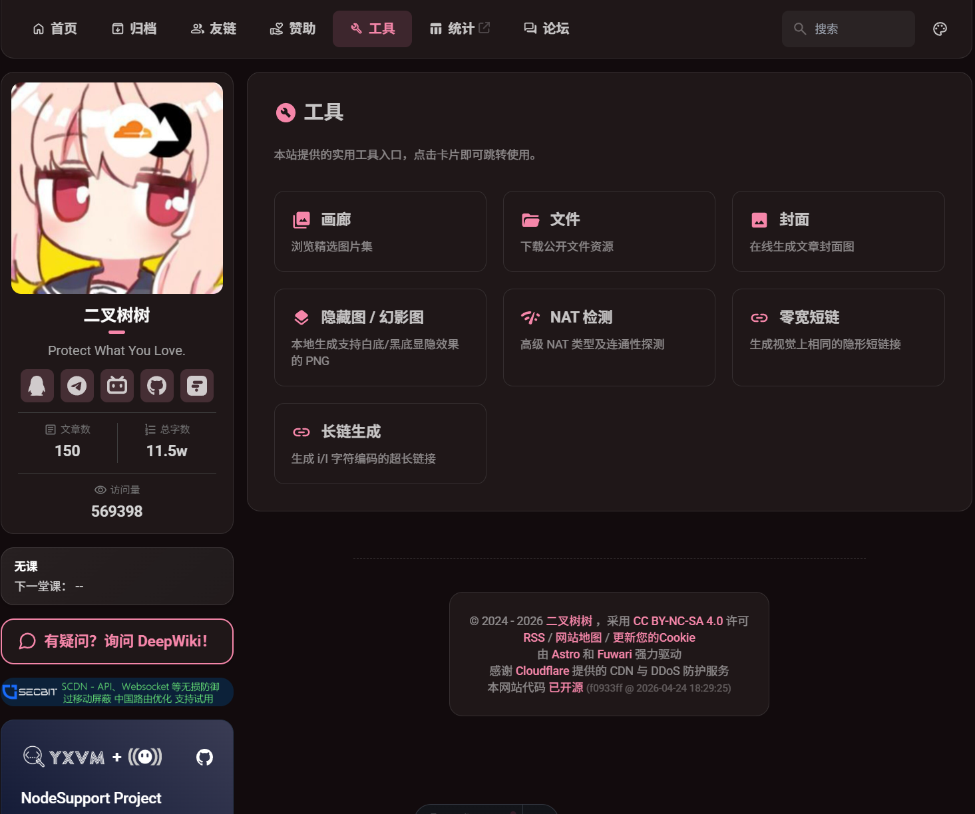The image size is (975, 814).
Task: Open the QQ penguin social icon
Action: 37,386
